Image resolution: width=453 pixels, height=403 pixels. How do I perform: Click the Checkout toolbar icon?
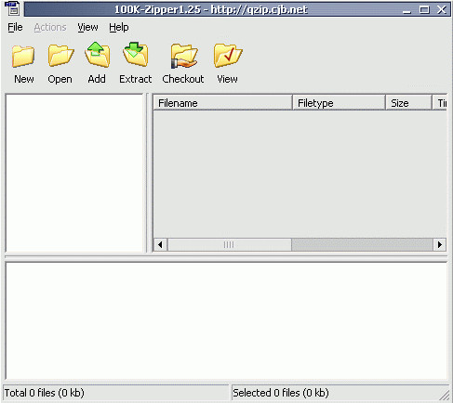184,56
